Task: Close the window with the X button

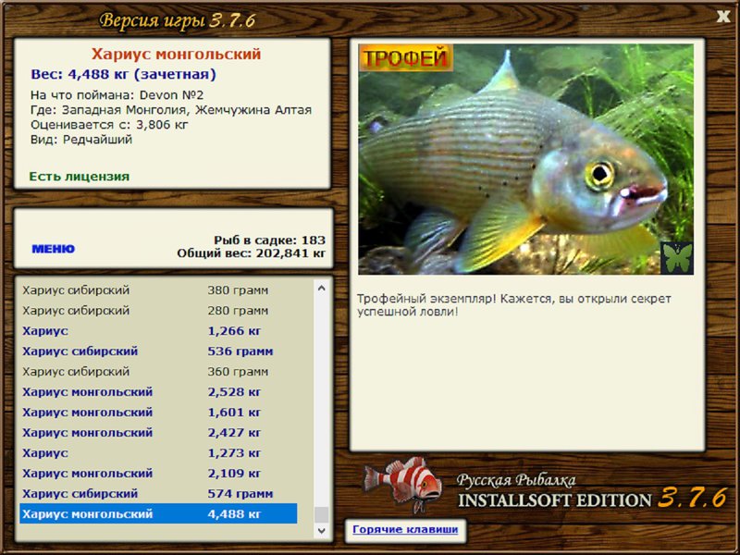Action: pyautogui.click(x=723, y=17)
